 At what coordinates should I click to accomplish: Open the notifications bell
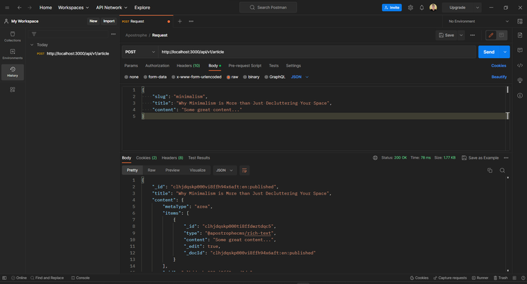click(422, 8)
